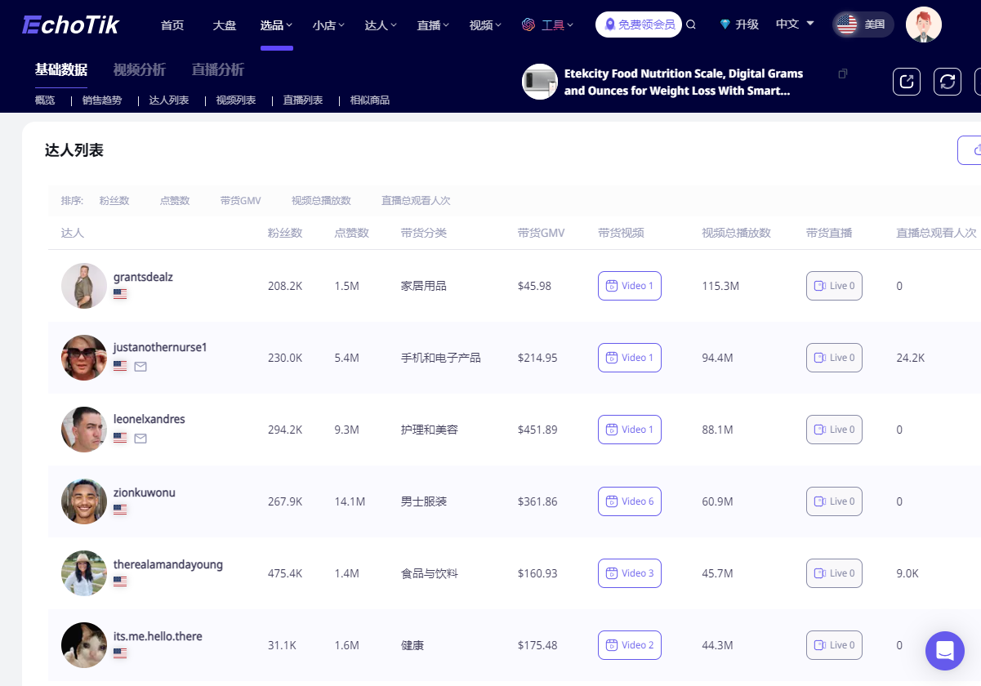
Task: Sort list by 带货GMV
Action: [x=240, y=201]
